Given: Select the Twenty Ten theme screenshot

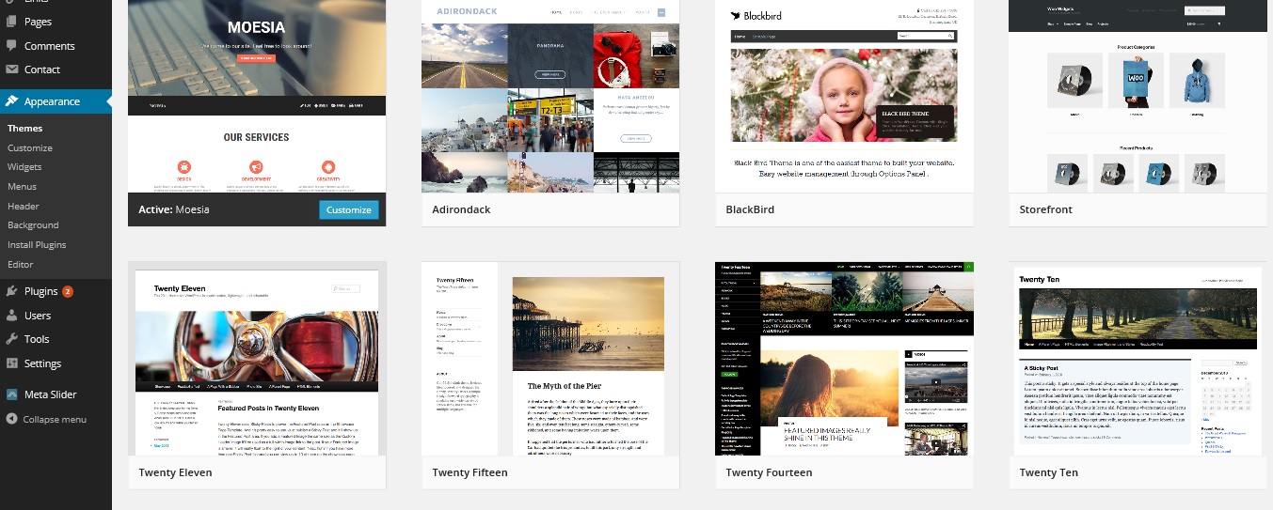Looking at the screenshot, I should 1138,360.
